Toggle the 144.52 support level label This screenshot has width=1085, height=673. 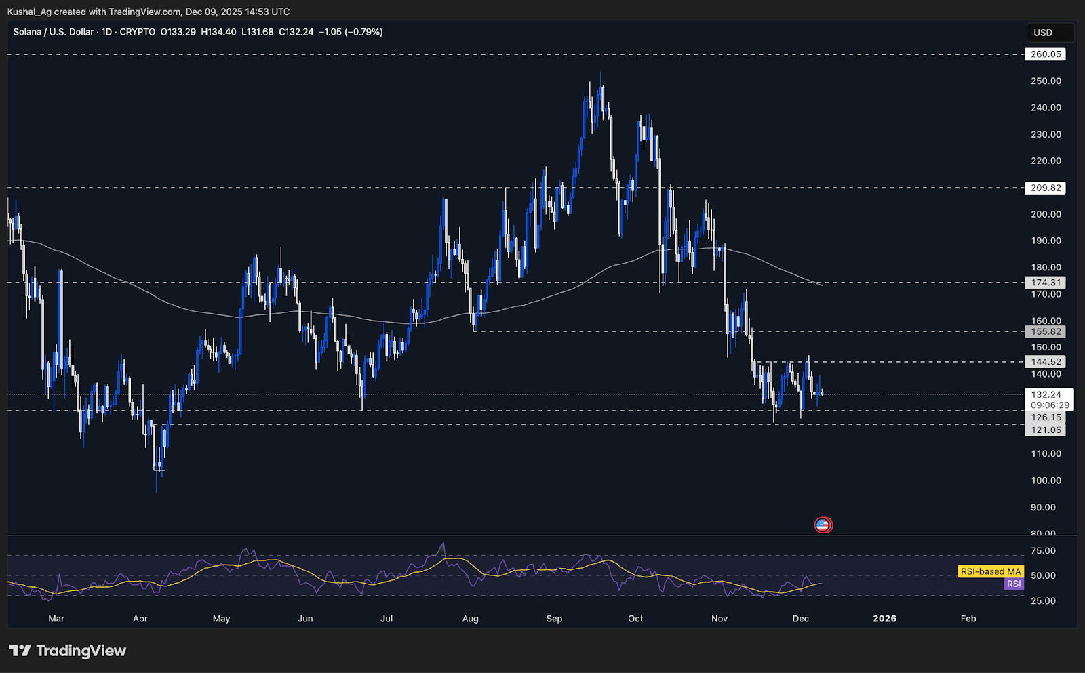pos(1046,362)
